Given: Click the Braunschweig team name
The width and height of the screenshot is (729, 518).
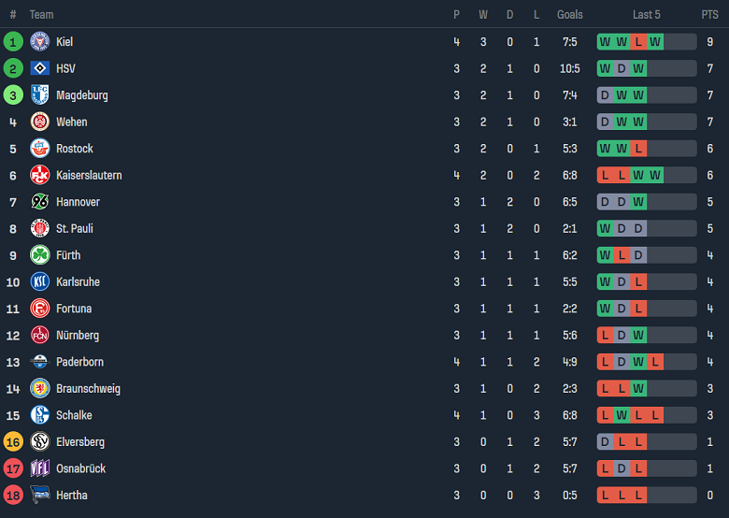Looking at the screenshot, I should [88, 388].
